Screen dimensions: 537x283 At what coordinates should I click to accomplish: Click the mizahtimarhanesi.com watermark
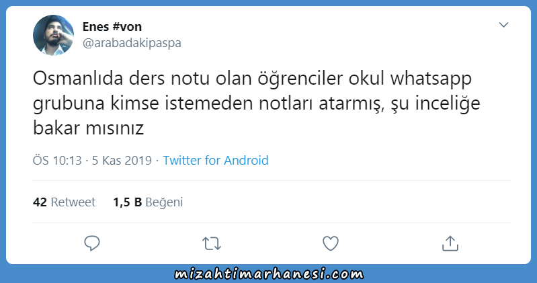point(269,274)
